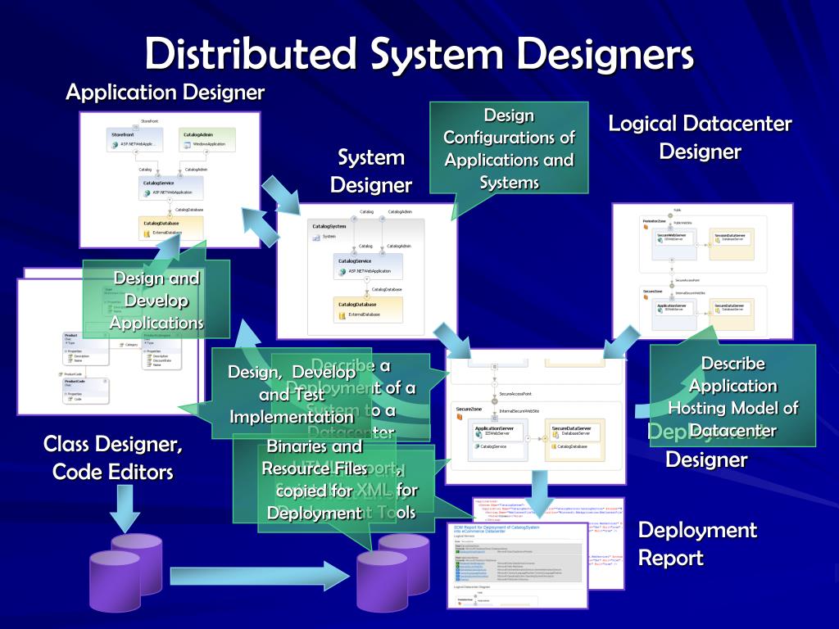Select the SecureDataServer box in Deployment Designer
This screenshot has width=839, height=629.
pos(575,440)
